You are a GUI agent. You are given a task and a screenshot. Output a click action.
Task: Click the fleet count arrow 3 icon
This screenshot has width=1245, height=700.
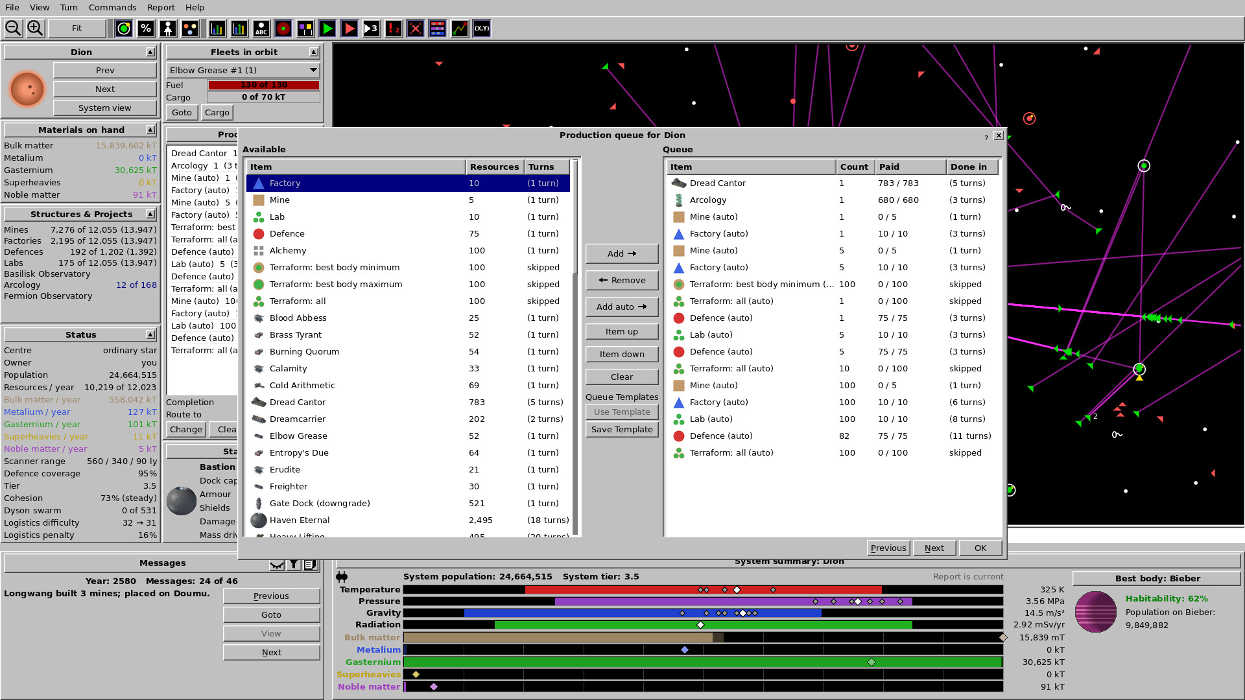coord(372,29)
